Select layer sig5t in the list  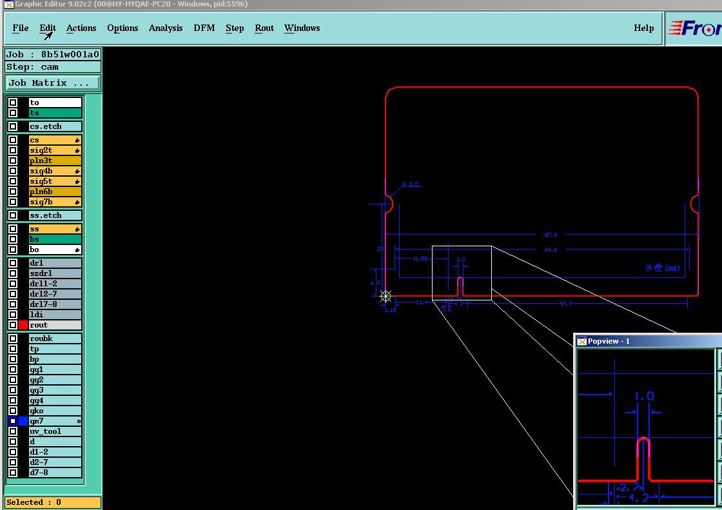coord(55,181)
